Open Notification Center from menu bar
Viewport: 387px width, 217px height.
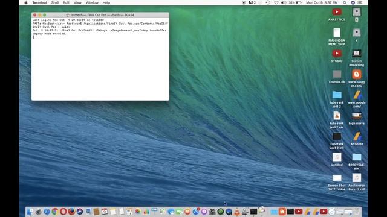coord(360,2)
